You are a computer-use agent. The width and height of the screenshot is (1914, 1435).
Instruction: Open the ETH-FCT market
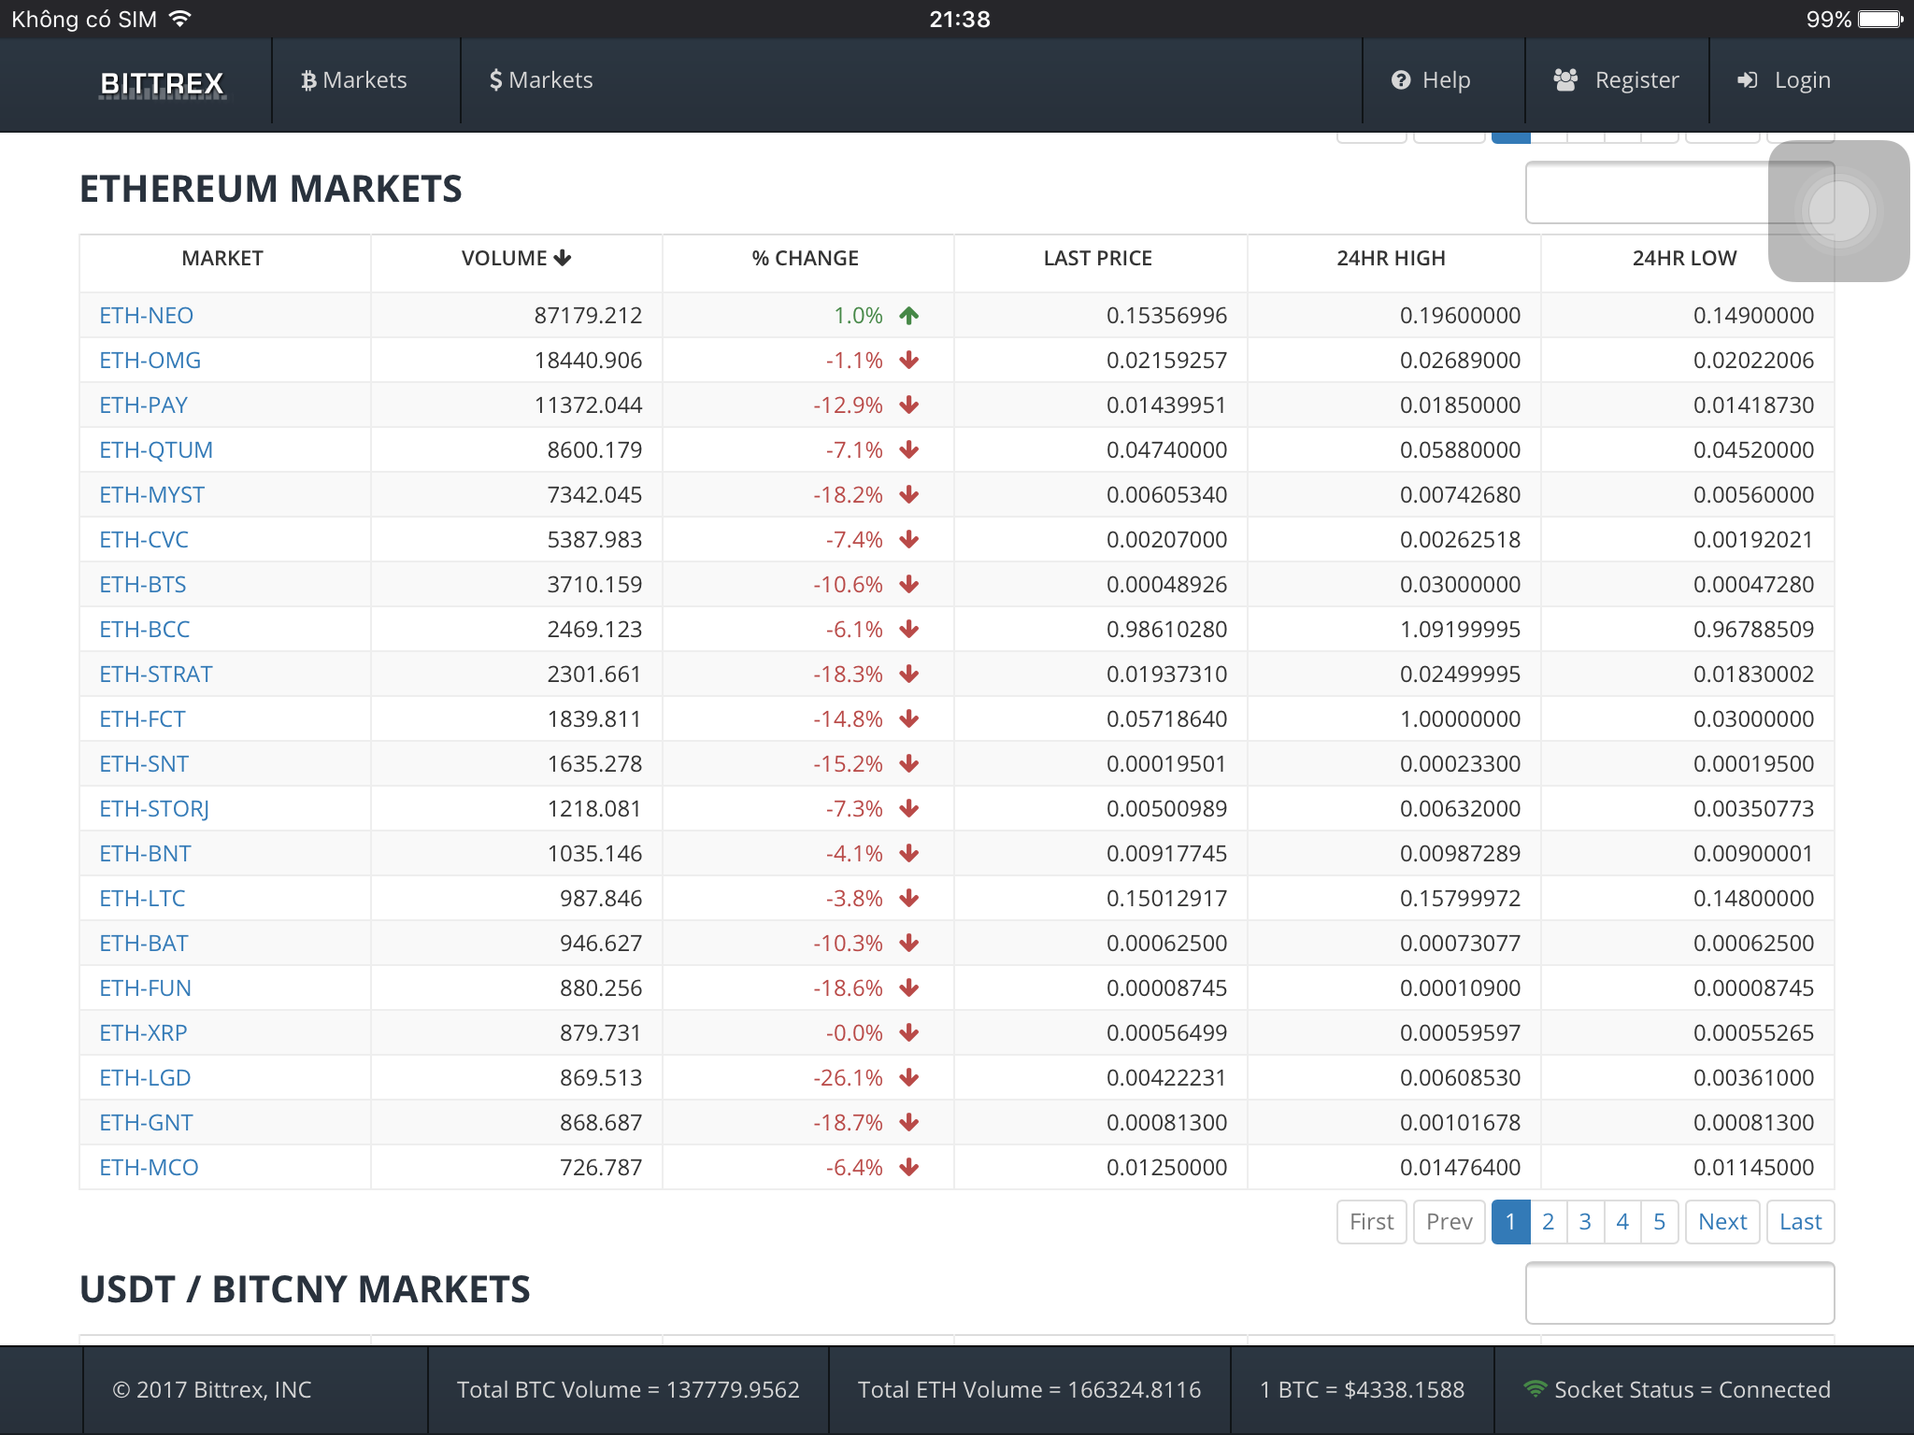pyautogui.click(x=143, y=719)
